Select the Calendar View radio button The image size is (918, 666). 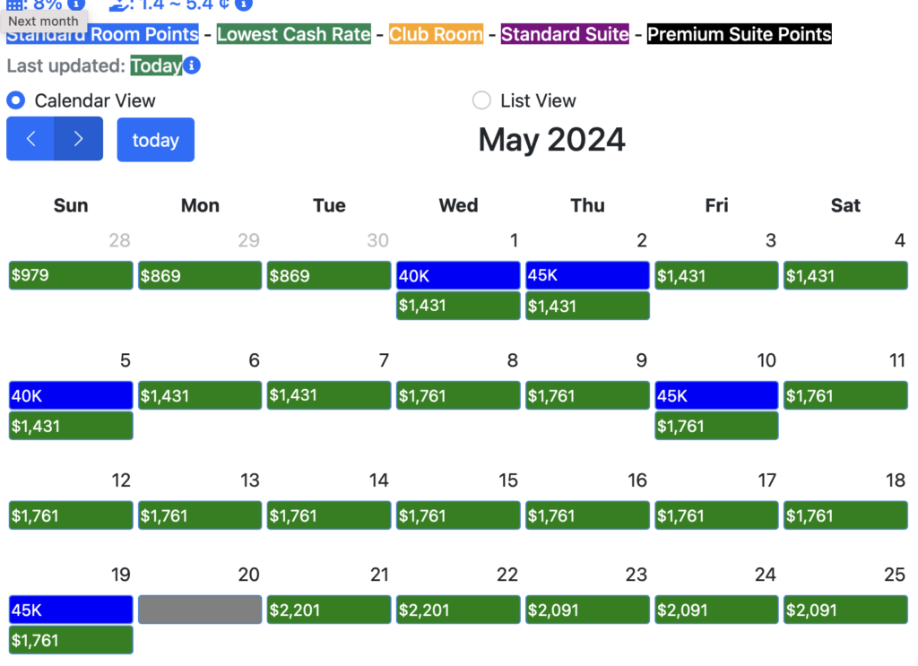(x=14, y=100)
